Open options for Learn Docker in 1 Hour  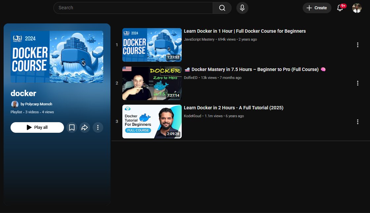357,45
